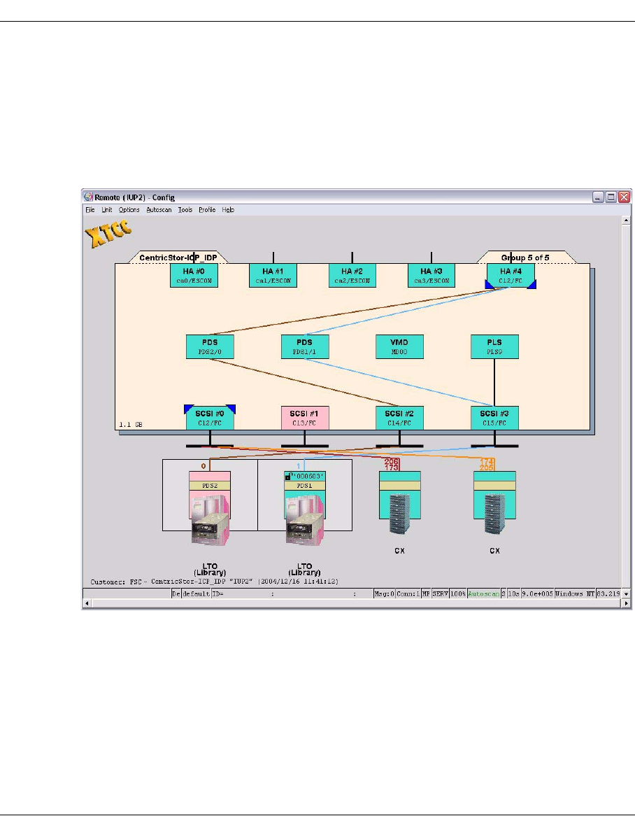Image resolution: width=635 pixels, height=837 pixels.
Task: Select the HA #2 ca2/ESCON node
Action: point(352,276)
